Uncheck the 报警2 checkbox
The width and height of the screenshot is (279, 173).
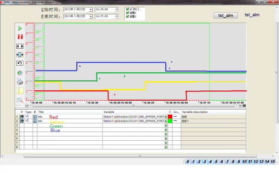point(127,13)
